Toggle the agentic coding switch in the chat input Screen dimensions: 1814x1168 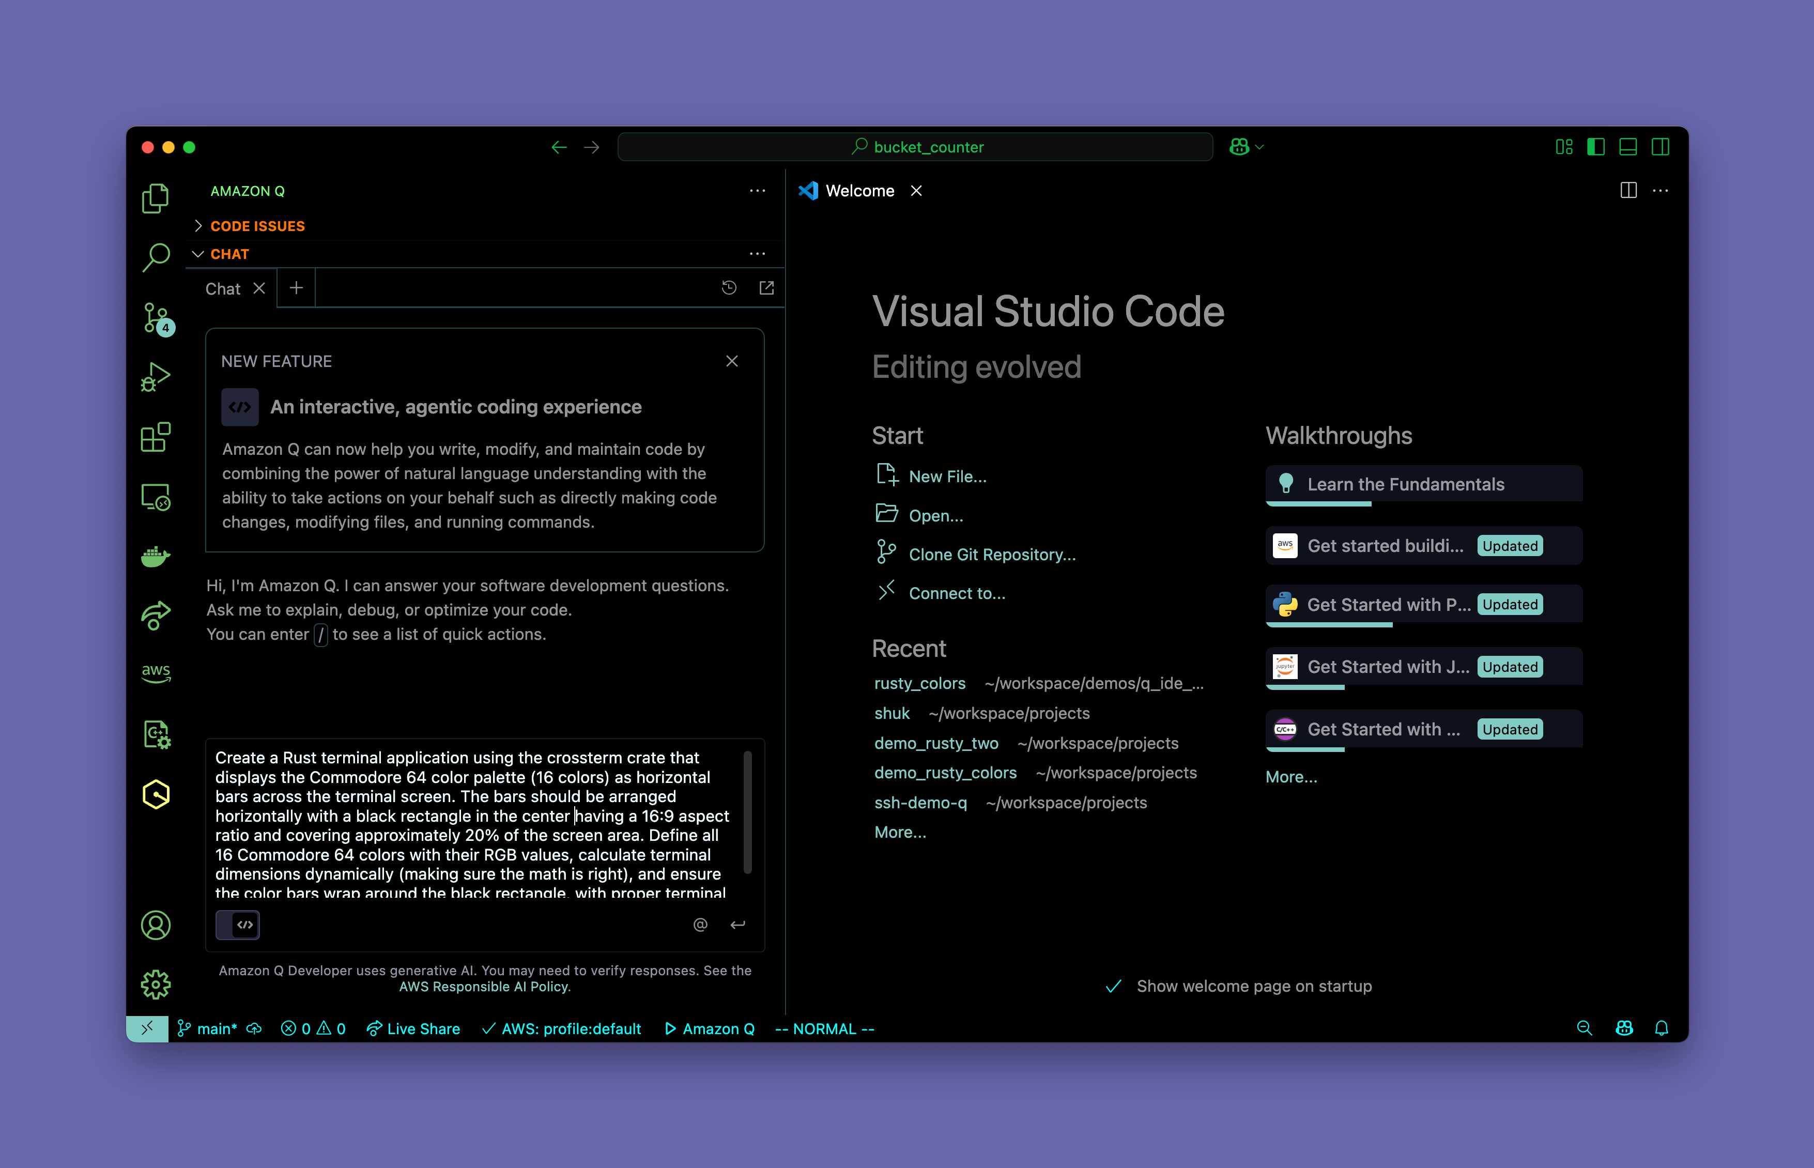point(238,925)
